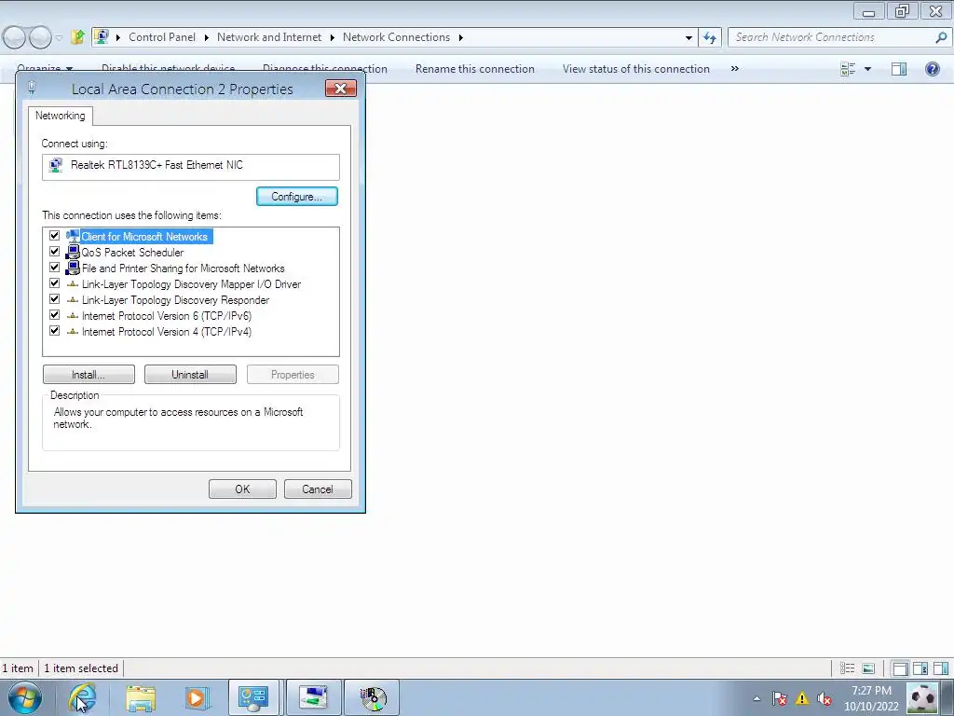Uncheck QoS Packet Scheduler
The height and width of the screenshot is (716, 954).
pyautogui.click(x=54, y=252)
